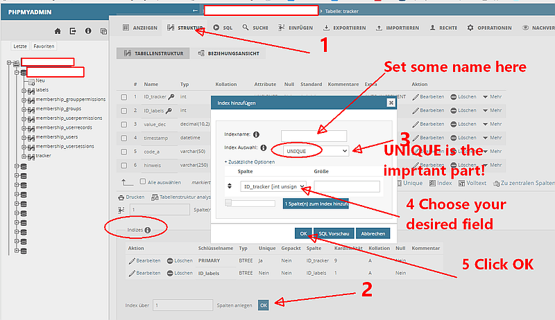Check the timestamp row checkbox

click(124, 138)
